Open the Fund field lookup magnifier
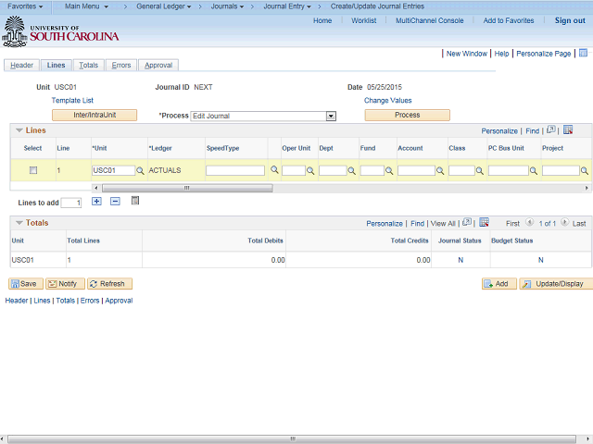Image resolution: width=593 pixels, height=444 pixels. click(389, 170)
